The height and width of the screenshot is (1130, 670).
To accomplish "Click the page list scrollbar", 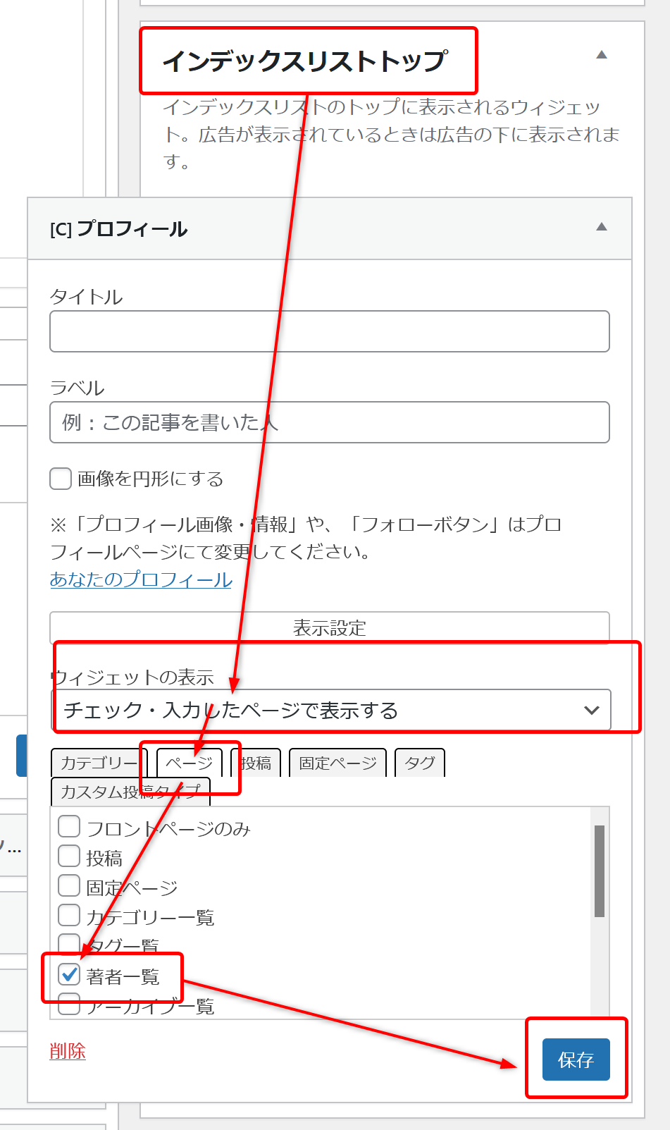I will (600, 871).
